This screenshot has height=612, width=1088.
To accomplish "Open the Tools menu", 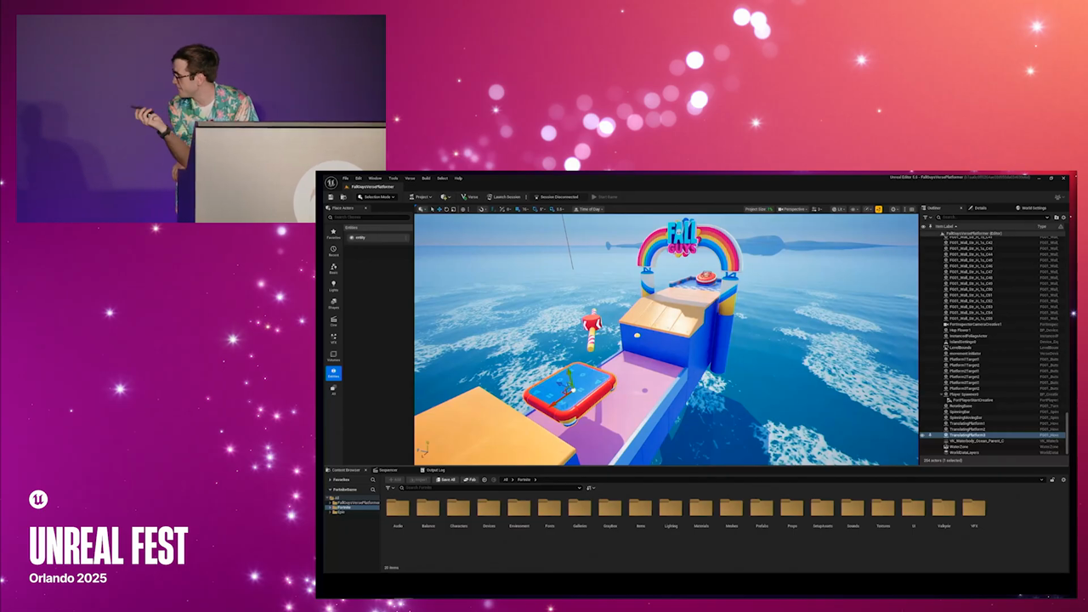I will (394, 178).
